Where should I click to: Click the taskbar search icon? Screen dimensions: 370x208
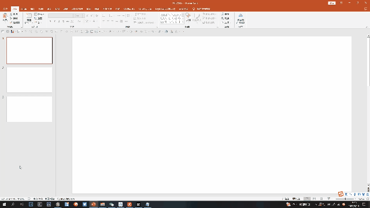[13, 204]
